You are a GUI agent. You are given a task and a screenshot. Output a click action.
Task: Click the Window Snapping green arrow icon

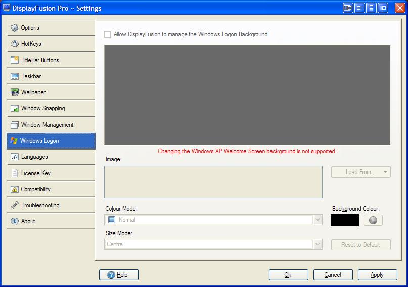click(x=15, y=108)
